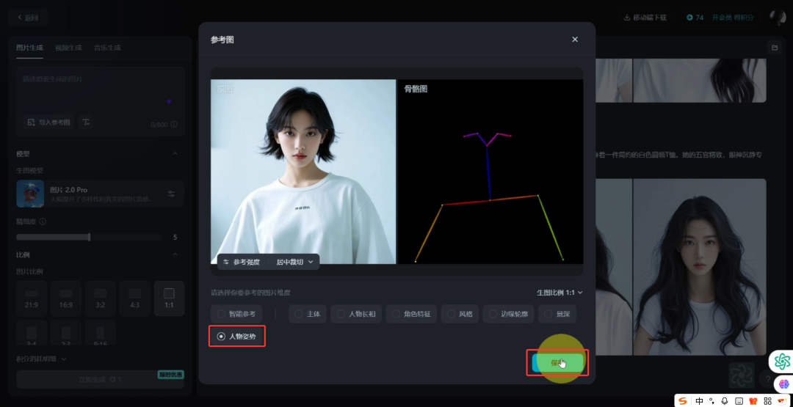This screenshot has width=793, height=407.
Task: Open the 生图比例 1:1 dropdown
Action: pos(560,293)
